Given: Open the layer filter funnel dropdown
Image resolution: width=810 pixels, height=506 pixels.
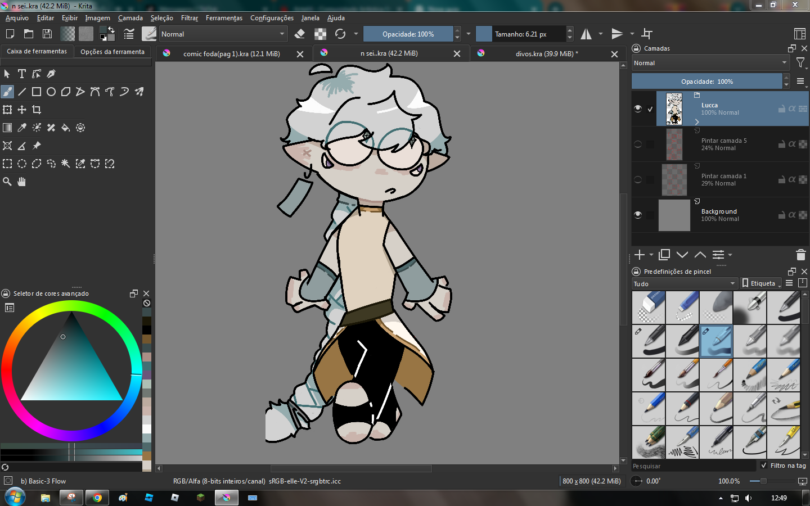Looking at the screenshot, I should pyautogui.click(x=801, y=63).
